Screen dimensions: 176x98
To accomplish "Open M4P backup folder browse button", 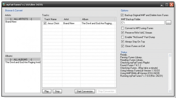I will point(168,22).
